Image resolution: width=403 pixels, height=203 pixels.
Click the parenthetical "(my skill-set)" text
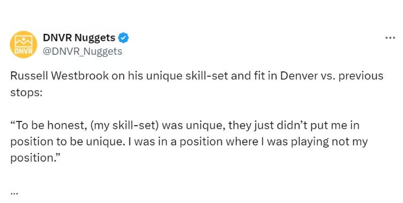124,126
